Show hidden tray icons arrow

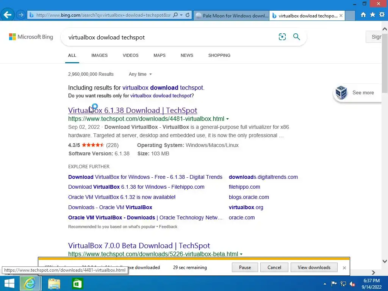click(x=325, y=284)
